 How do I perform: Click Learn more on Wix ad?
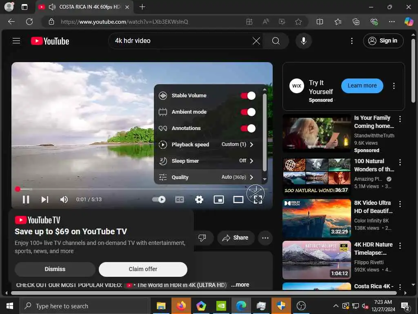pyautogui.click(x=362, y=86)
